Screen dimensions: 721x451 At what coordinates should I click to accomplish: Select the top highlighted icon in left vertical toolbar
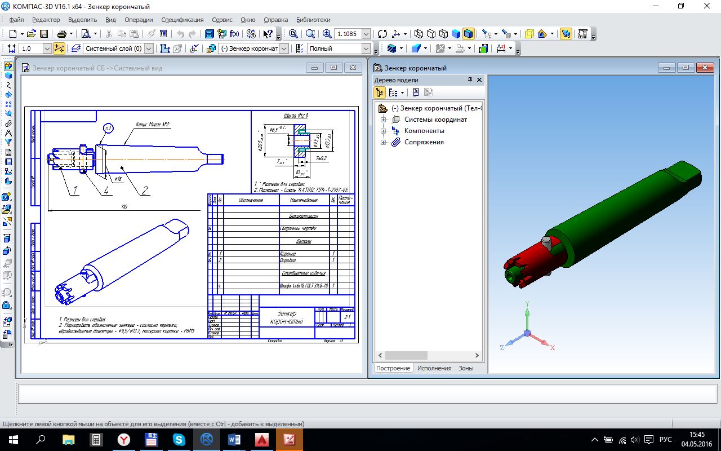[8, 66]
